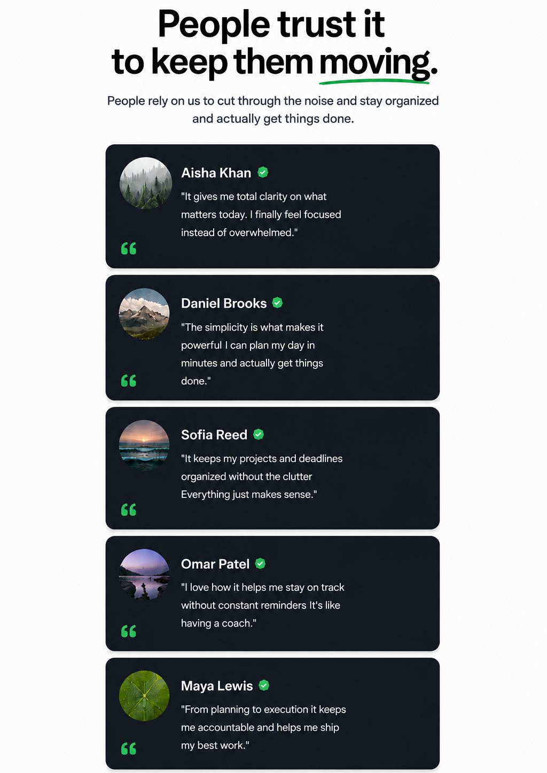This screenshot has width=547, height=773.
Task: Click the verified badge beside Omar Patel
Action: (x=260, y=564)
